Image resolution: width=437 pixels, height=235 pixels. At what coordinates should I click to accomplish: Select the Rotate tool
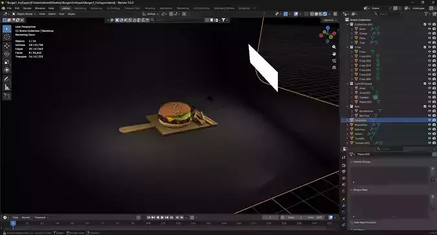tap(7, 54)
